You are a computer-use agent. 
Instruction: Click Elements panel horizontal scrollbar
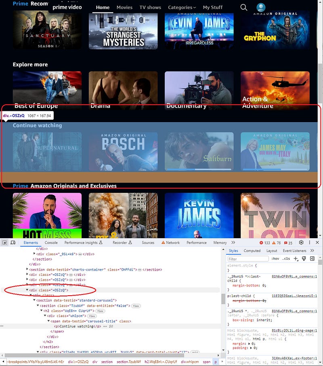point(94,355)
